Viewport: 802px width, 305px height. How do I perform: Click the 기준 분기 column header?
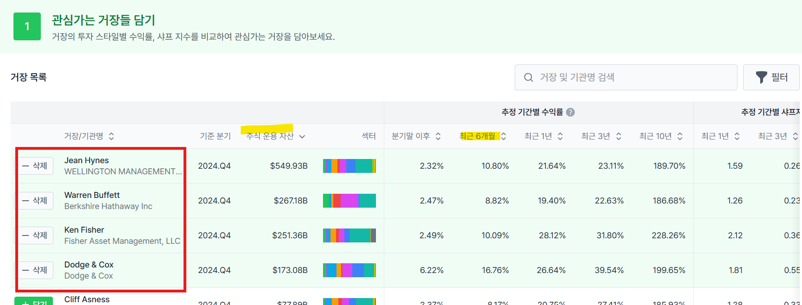click(215, 136)
